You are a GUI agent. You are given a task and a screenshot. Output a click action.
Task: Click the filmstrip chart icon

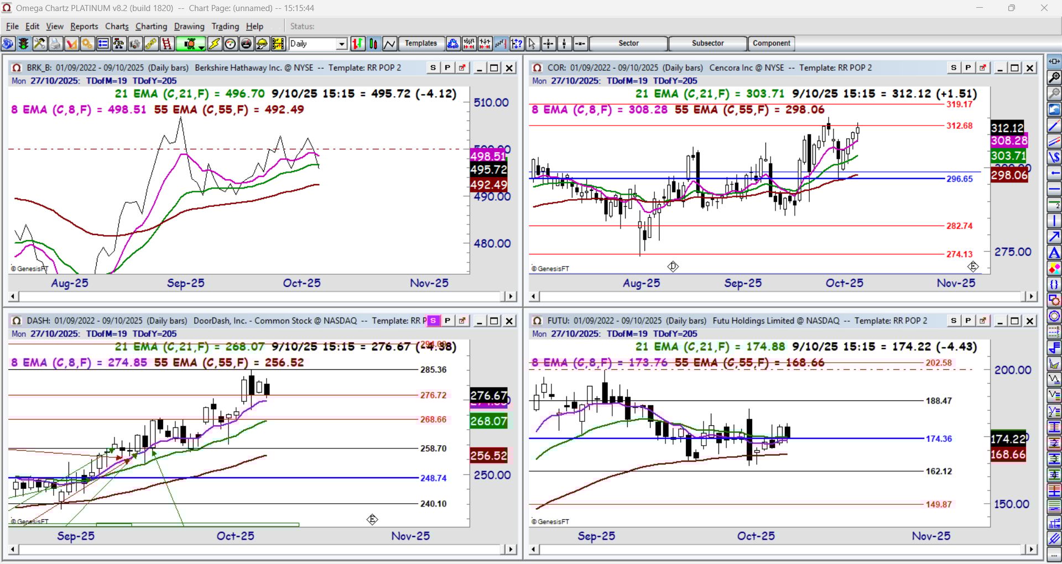pyautogui.click(x=278, y=44)
